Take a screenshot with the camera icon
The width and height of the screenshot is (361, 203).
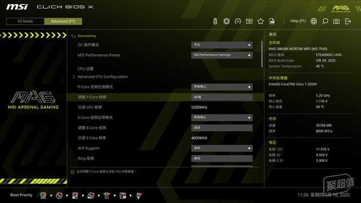click(x=336, y=21)
